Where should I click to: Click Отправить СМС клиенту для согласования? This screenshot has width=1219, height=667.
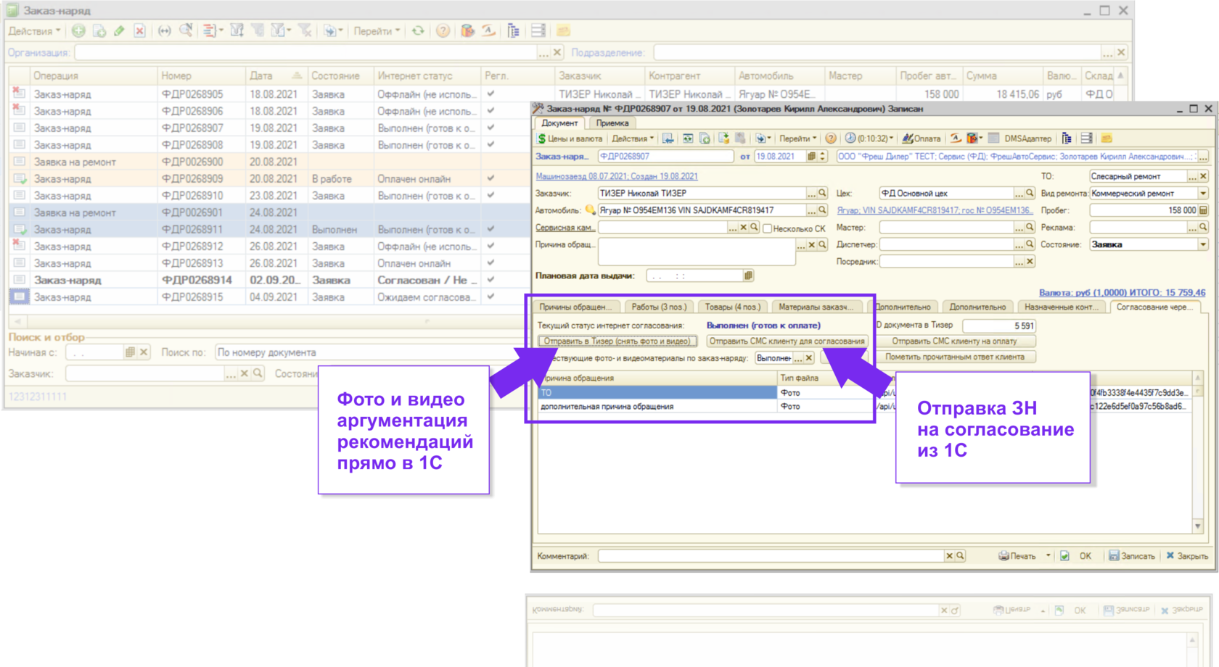point(787,341)
